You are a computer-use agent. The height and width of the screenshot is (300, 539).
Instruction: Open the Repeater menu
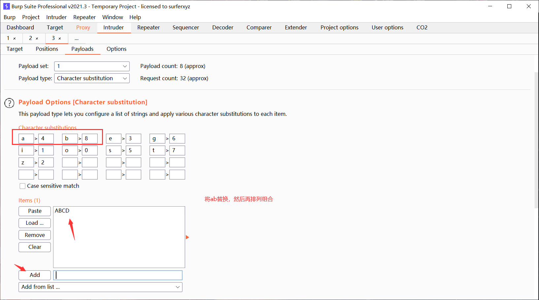84,17
